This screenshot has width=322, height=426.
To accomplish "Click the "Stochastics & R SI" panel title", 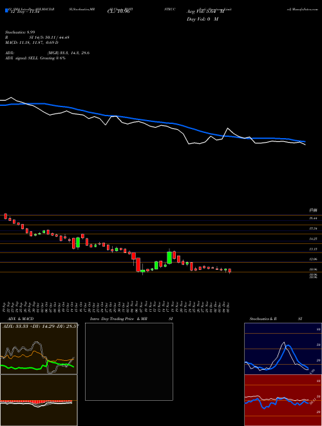I will 276,319.
